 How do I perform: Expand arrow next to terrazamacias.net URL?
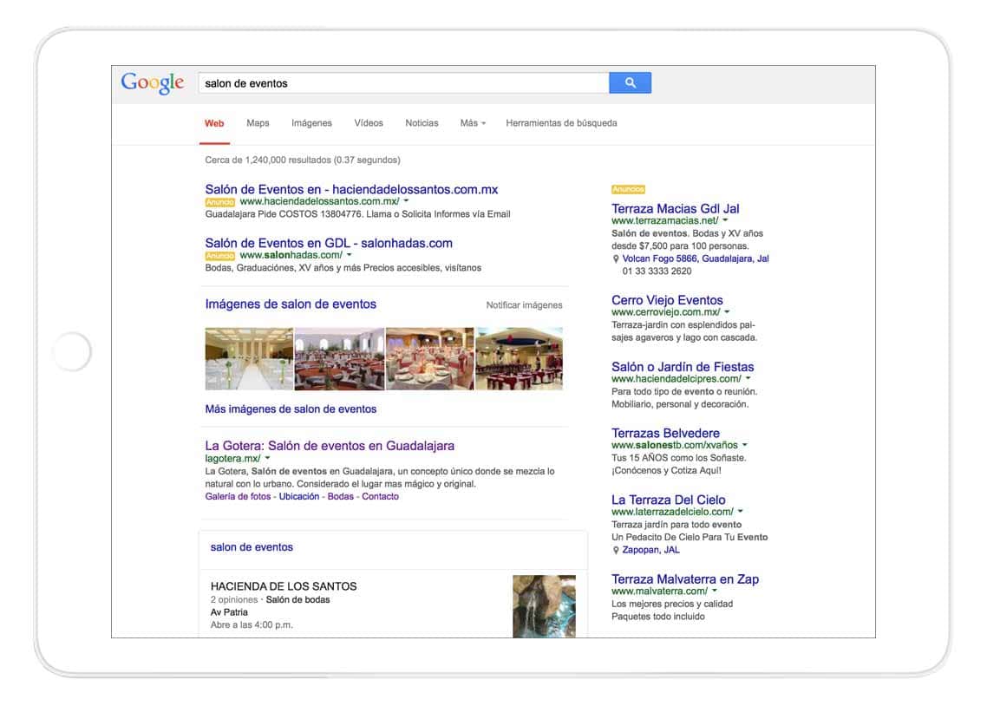pos(725,220)
